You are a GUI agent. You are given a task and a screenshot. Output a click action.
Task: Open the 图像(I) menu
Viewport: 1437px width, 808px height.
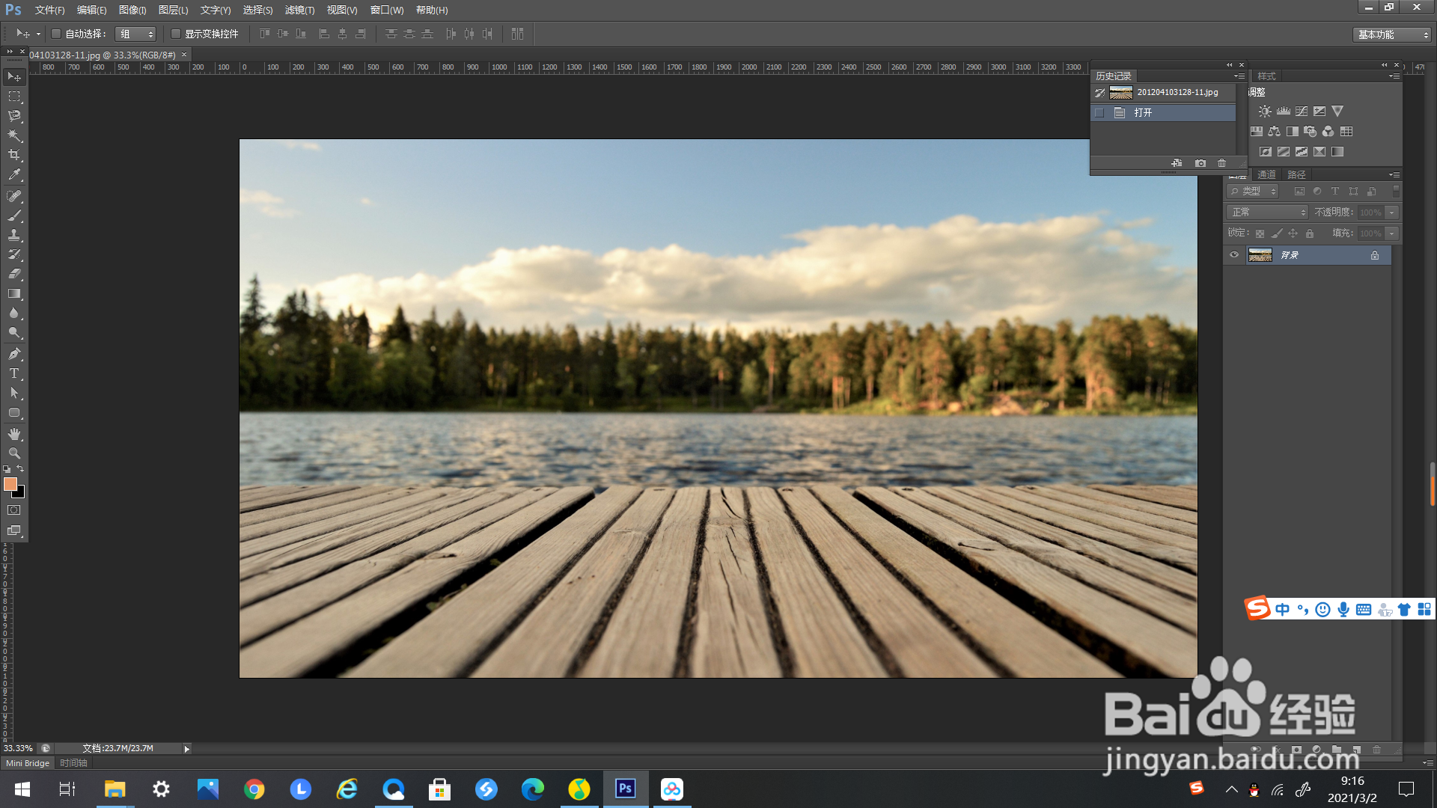[132, 10]
